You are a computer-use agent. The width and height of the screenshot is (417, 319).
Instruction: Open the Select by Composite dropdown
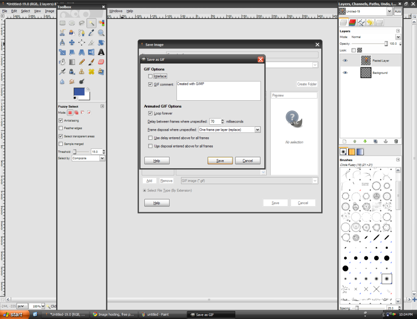point(87,158)
